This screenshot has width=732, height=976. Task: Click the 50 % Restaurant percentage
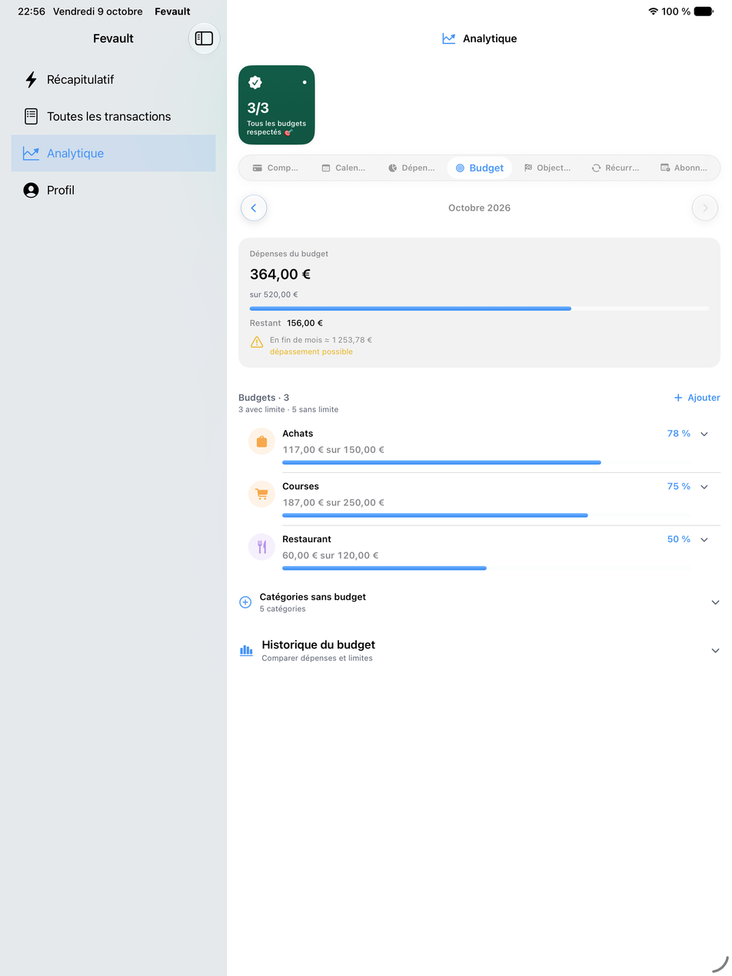(678, 540)
